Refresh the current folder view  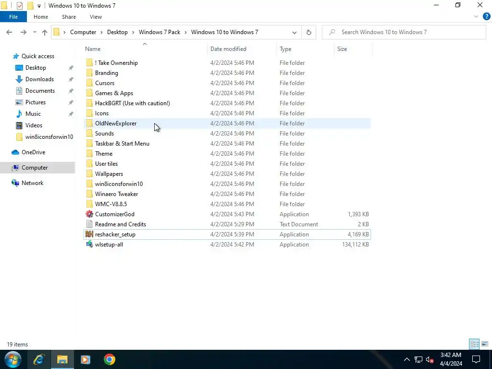click(x=309, y=32)
